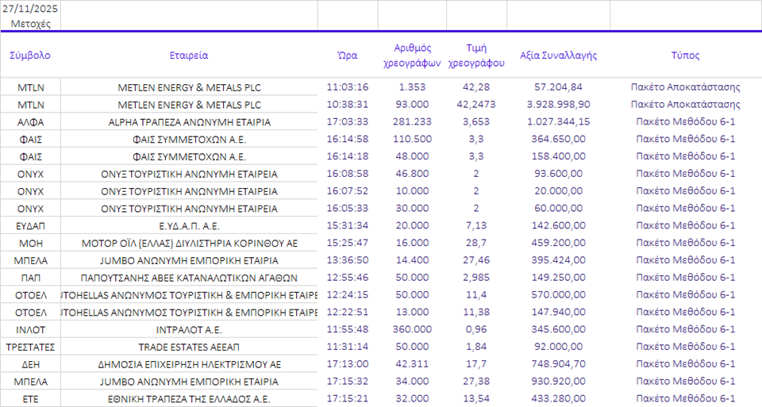Select the value 158.400,00
The image size is (762, 407).
(x=558, y=156)
